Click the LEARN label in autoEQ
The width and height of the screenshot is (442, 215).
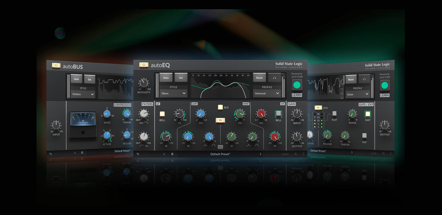pos(297,95)
